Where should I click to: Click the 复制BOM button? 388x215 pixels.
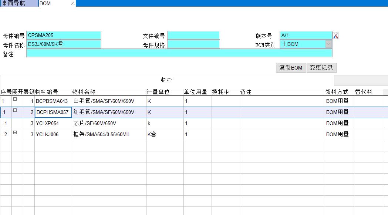(291, 68)
